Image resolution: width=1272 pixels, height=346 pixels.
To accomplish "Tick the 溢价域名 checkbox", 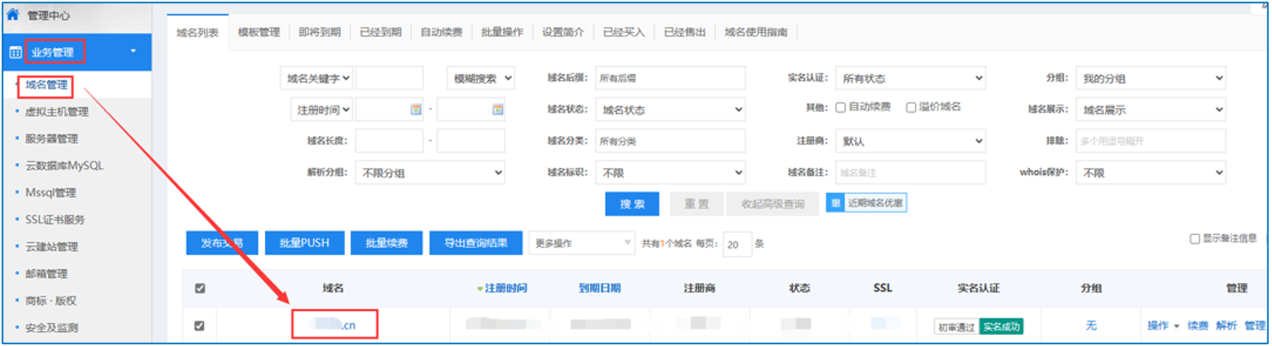I will 910,107.
